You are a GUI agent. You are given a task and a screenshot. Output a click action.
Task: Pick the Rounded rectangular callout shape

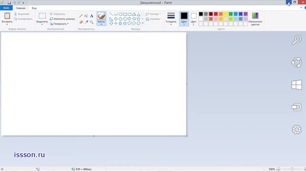[130, 23]
